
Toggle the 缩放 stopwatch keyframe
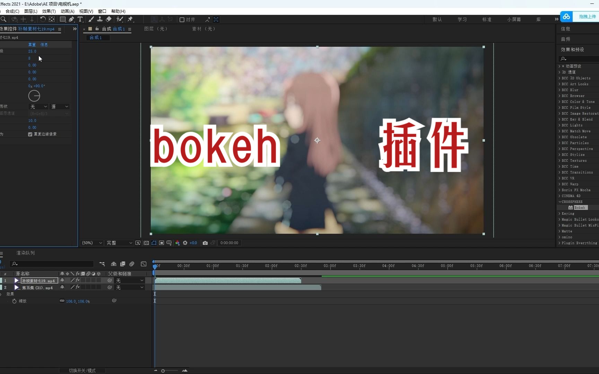tap(14, 301)
